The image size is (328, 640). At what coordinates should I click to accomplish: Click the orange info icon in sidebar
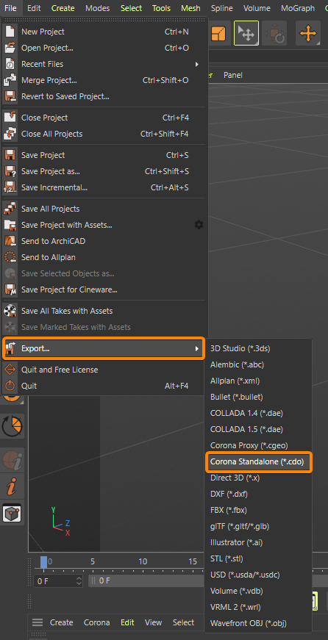pyautogui.click(x=12, y=486)
